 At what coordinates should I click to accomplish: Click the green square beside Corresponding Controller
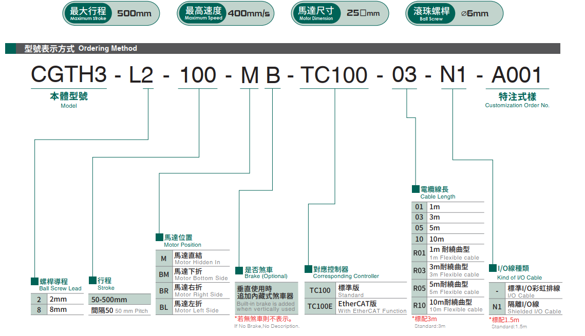tap(308, 269)
